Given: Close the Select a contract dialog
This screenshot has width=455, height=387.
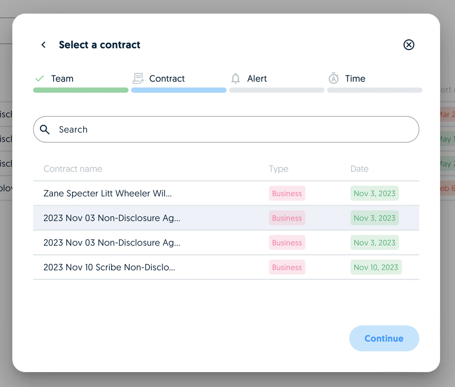Looking at the screenshot, I should [409, 45].
